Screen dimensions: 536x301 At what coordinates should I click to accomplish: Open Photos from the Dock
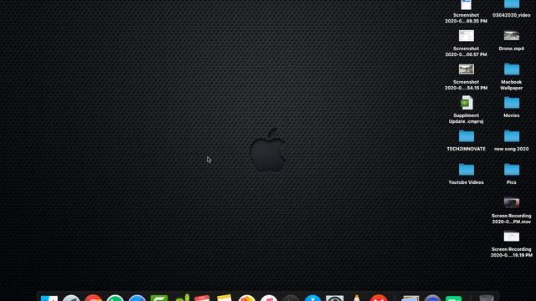(x=247, y=298)
